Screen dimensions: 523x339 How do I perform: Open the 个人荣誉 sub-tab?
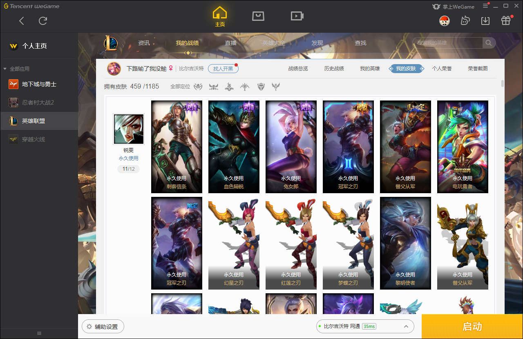tap(442, 69)
